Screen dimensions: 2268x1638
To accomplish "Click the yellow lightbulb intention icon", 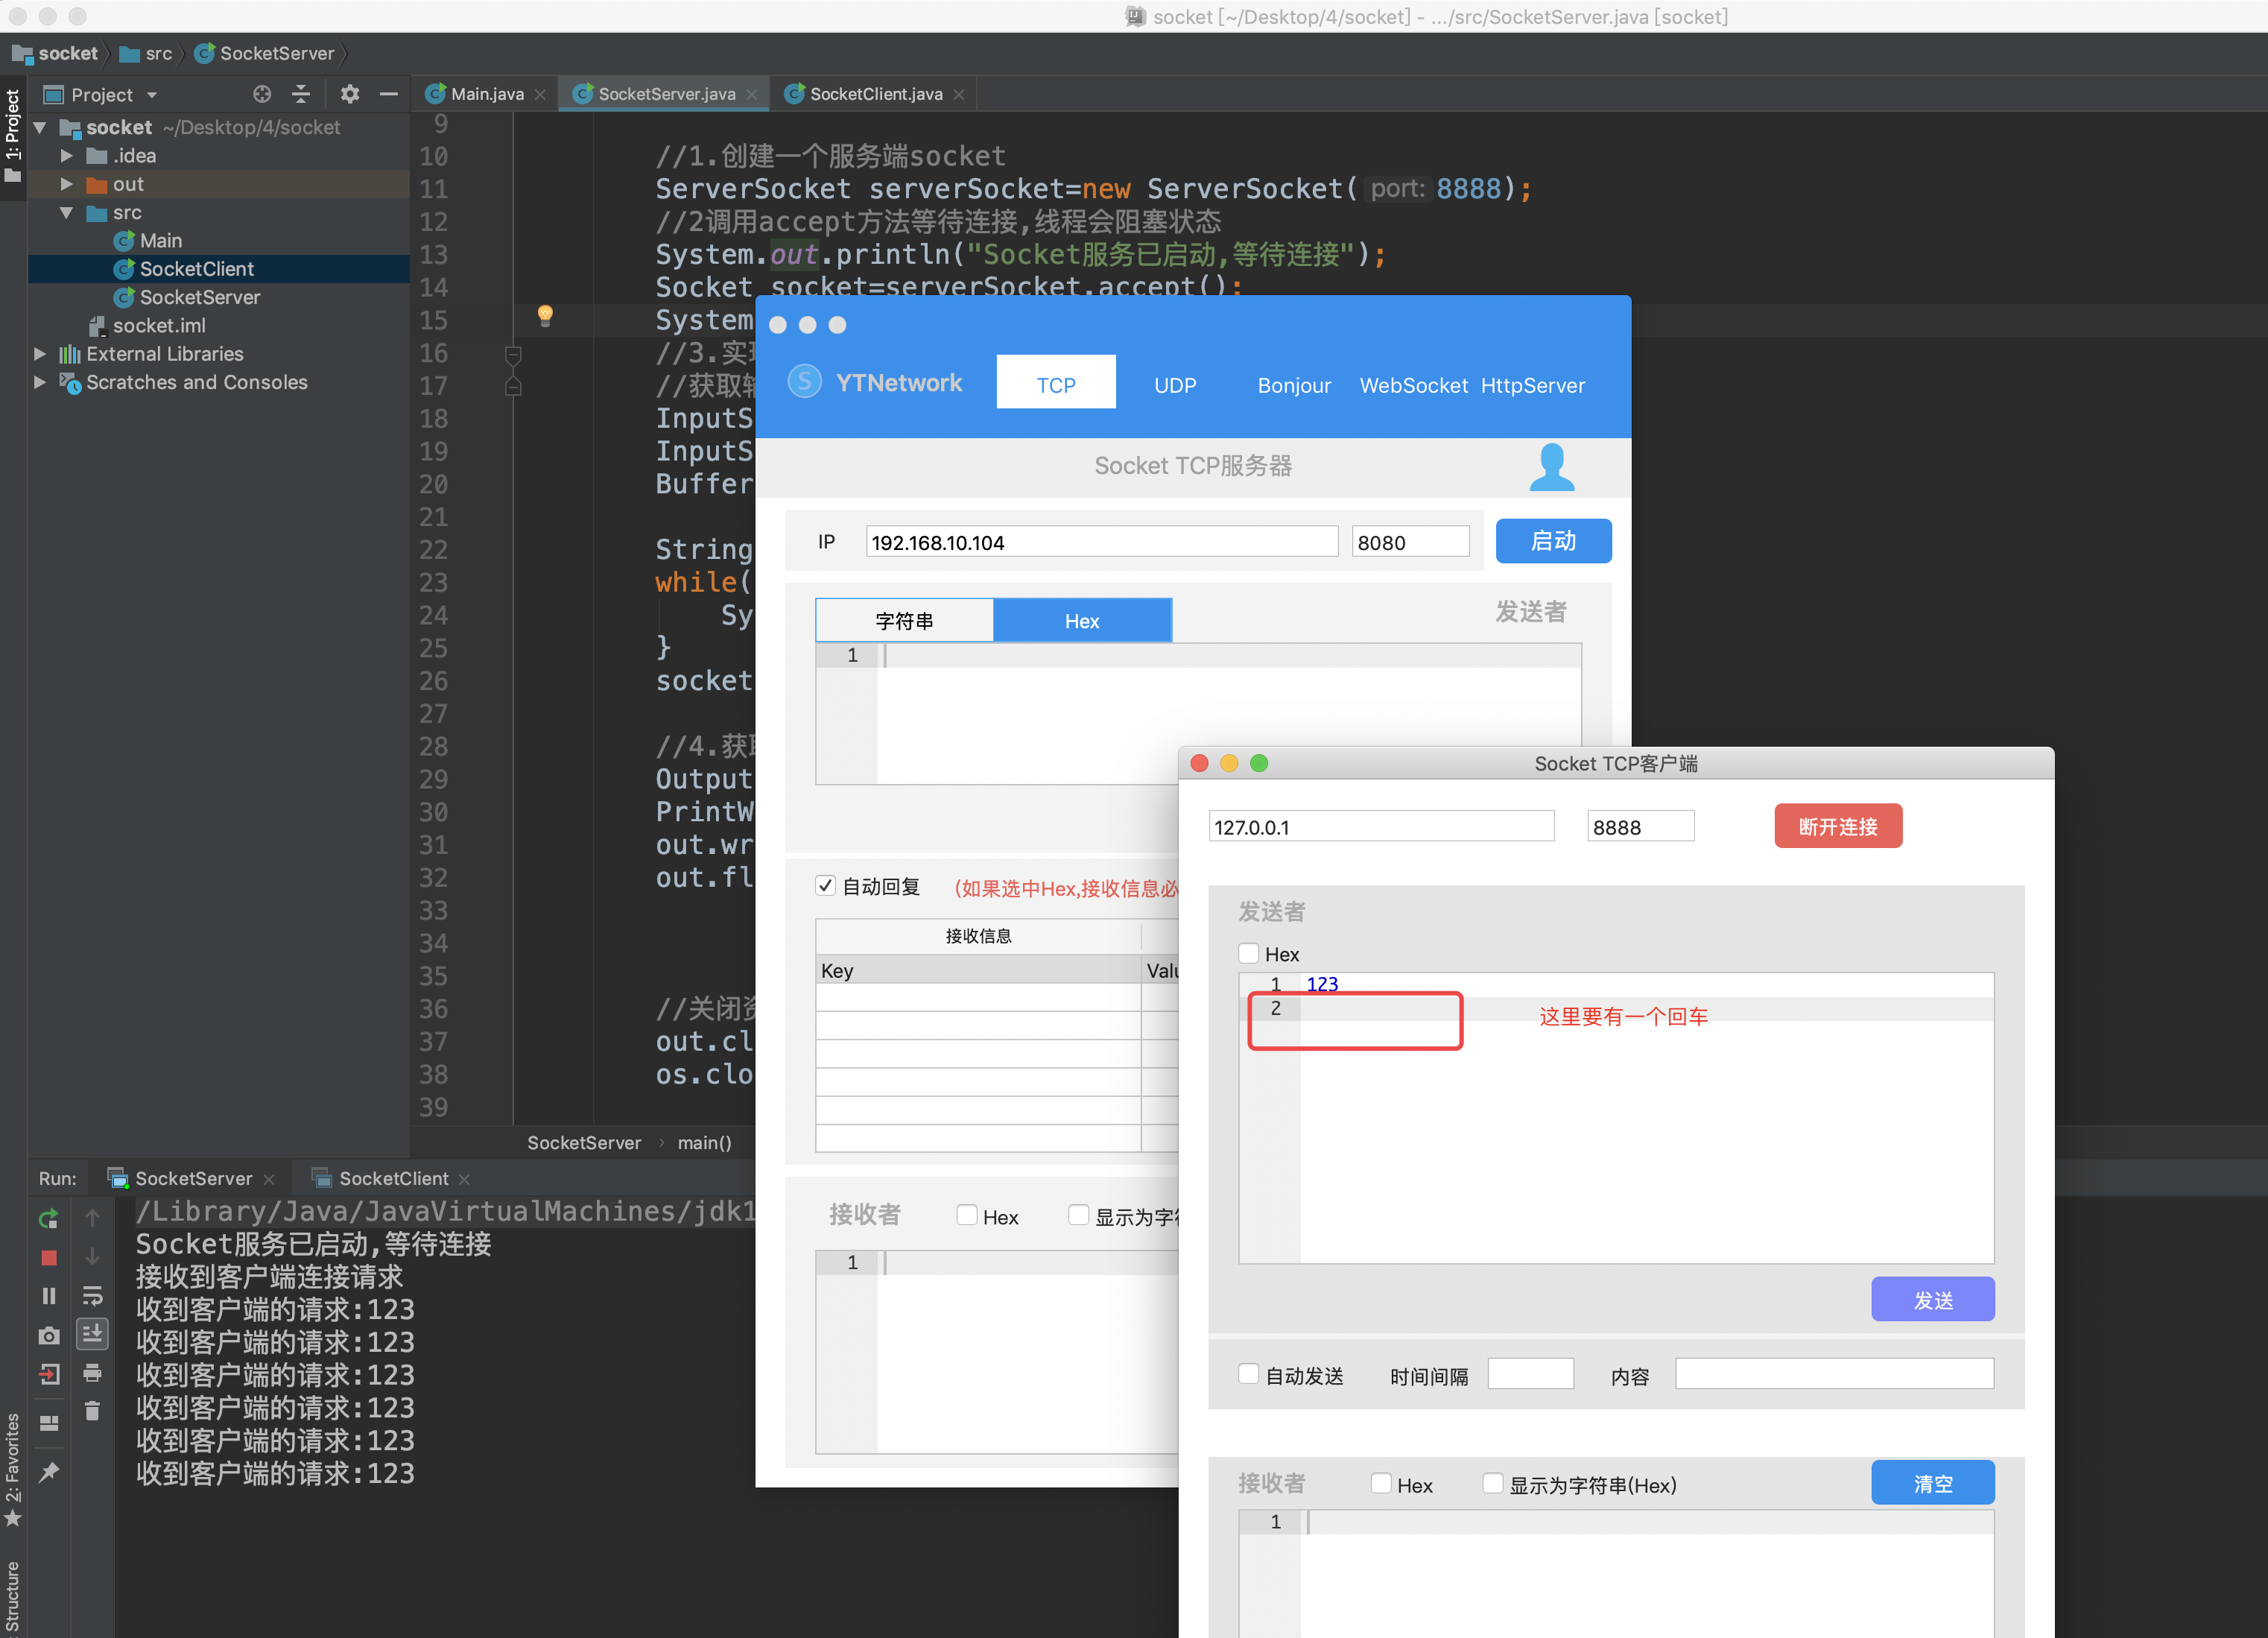I will (x=545, y=315).
